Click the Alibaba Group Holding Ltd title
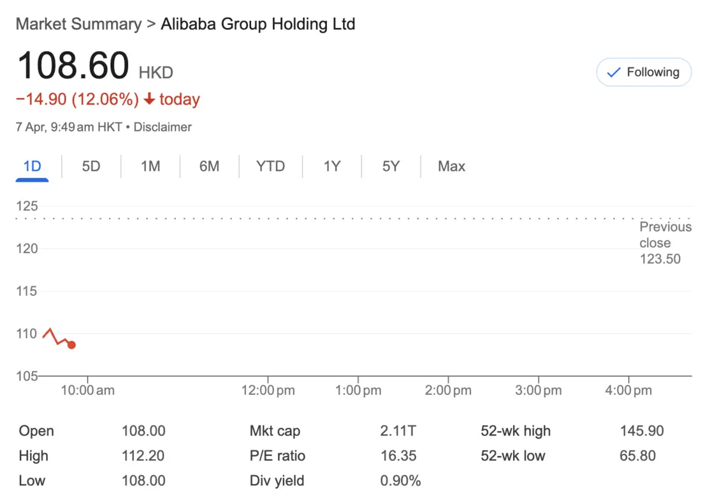 click(x=258, y=24)
